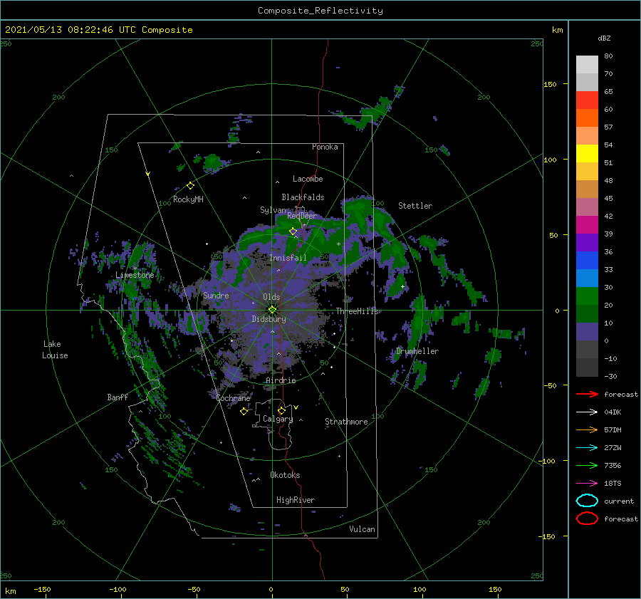The width and height of the screenshot is (641, 599).
Task: Click the Innisfail town label
Action: point(288,258)
